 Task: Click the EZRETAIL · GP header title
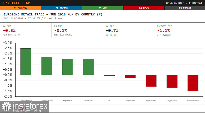pos(17,3)
